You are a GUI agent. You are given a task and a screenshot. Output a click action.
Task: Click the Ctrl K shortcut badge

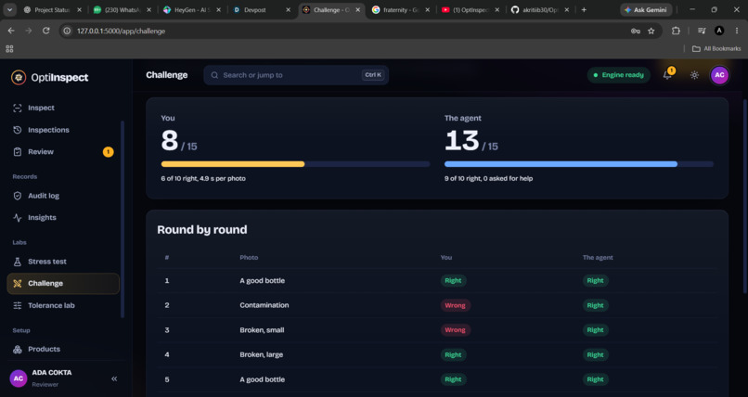(373, 75)
